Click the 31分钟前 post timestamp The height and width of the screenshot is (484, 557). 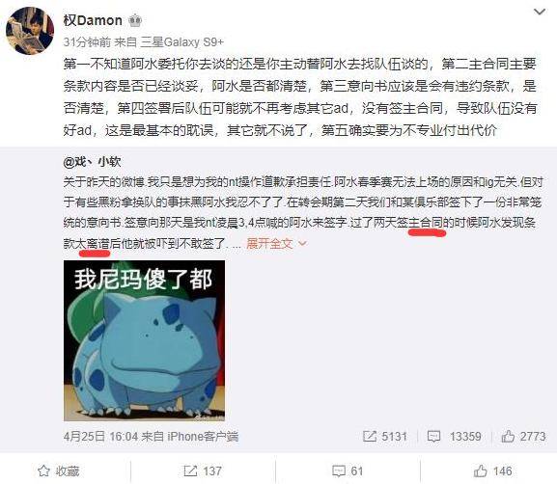point(87,42)
